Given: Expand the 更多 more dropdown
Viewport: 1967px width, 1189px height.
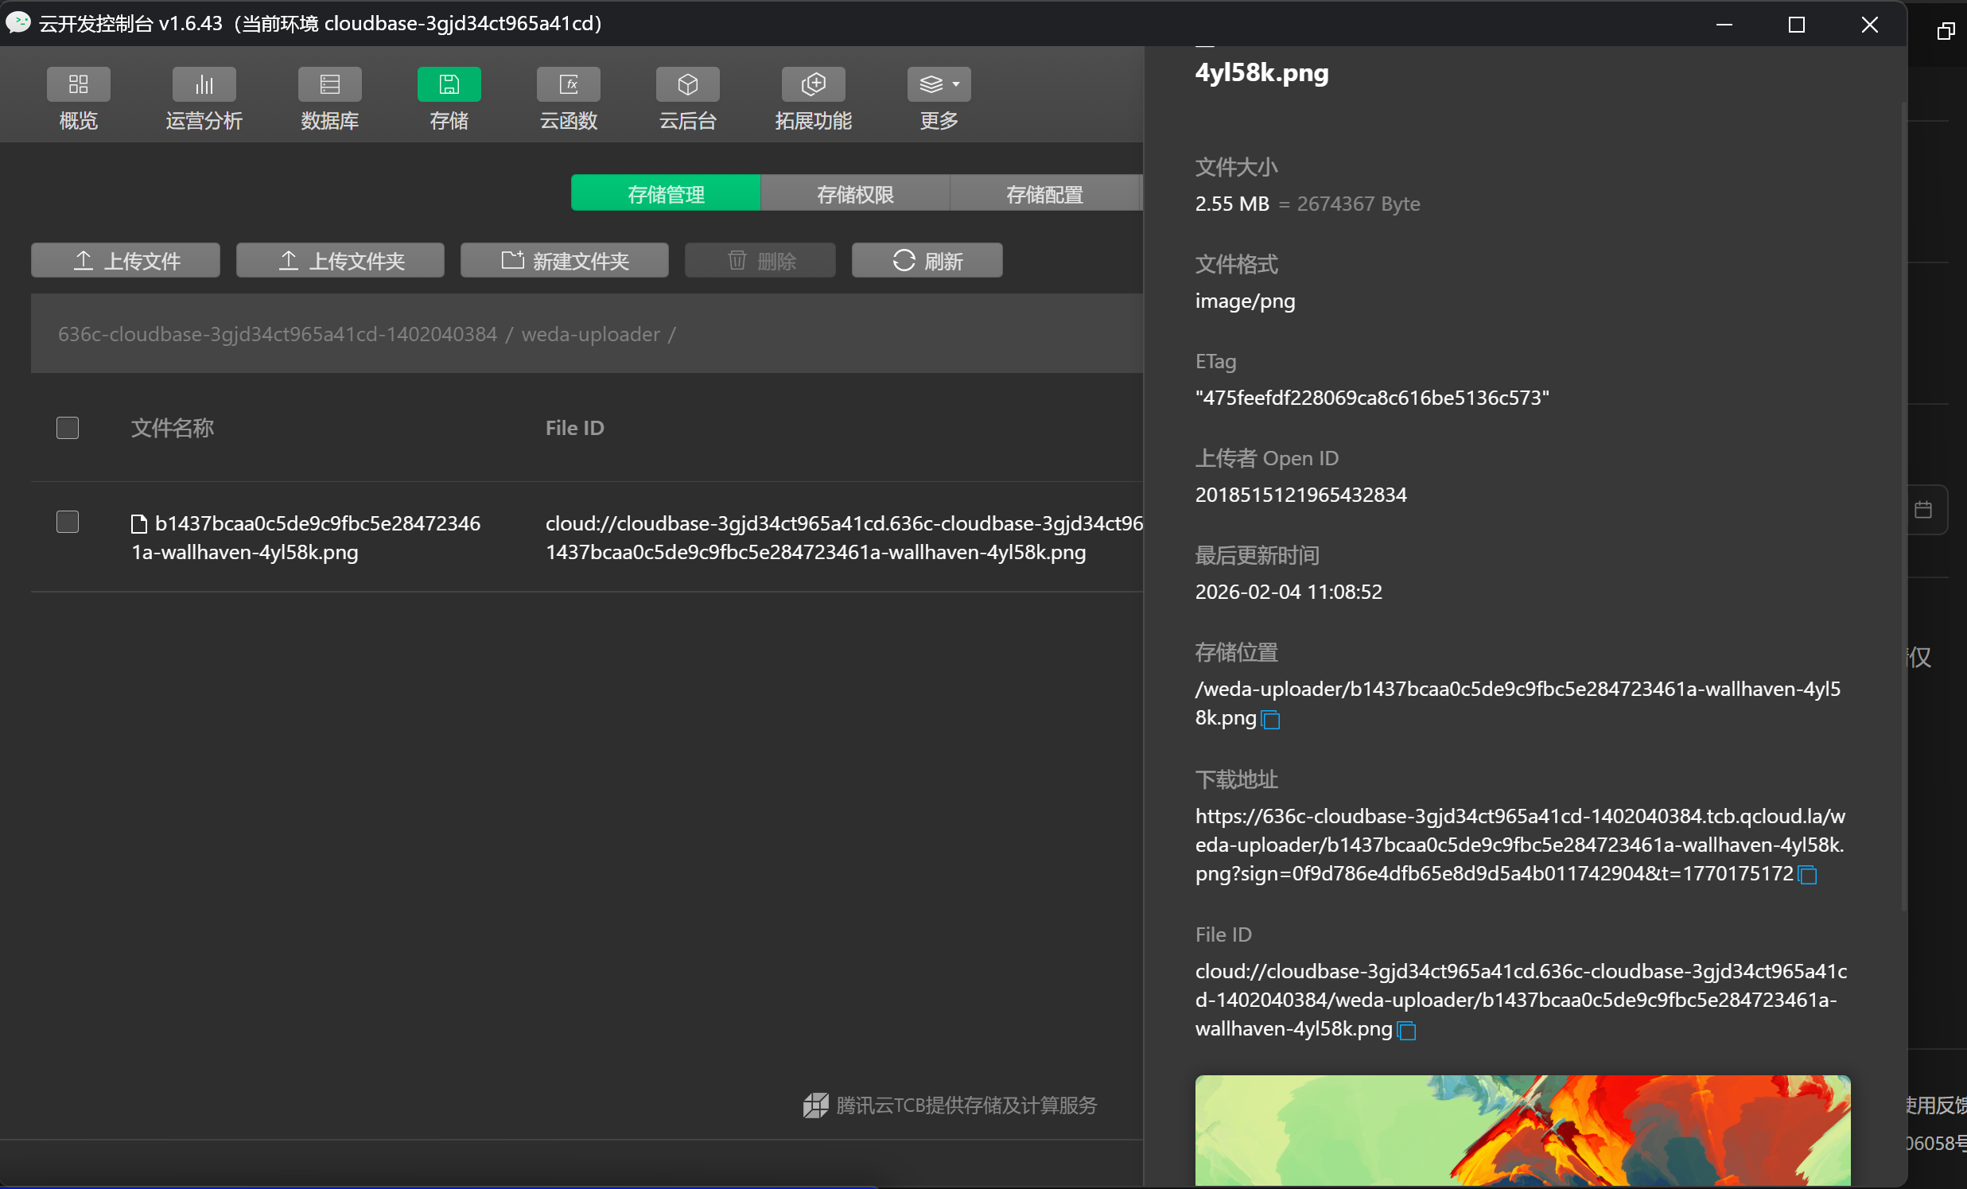Looking at the screenshot, I should pos(939,84).
